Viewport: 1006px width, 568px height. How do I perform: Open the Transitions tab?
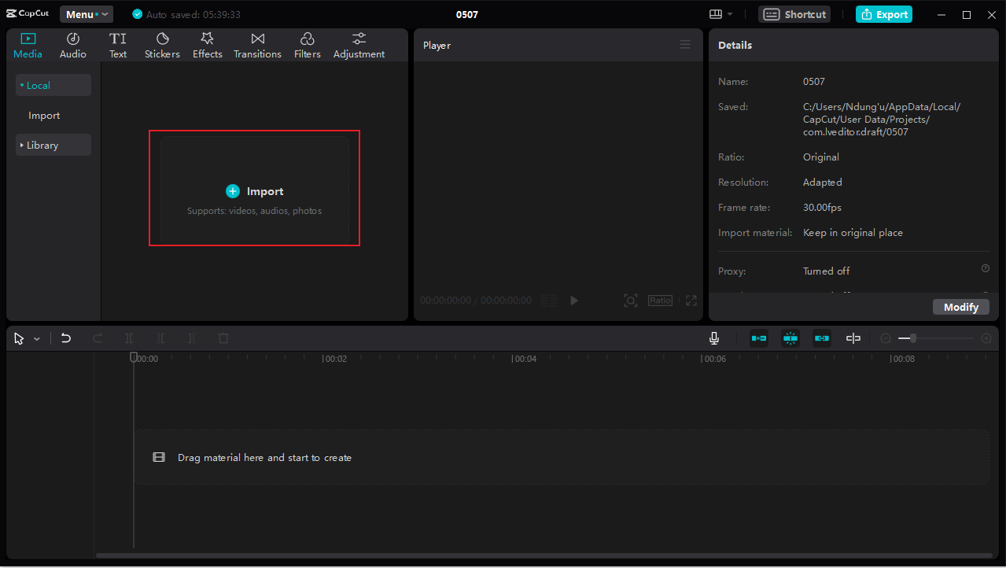tap(257, 46)
